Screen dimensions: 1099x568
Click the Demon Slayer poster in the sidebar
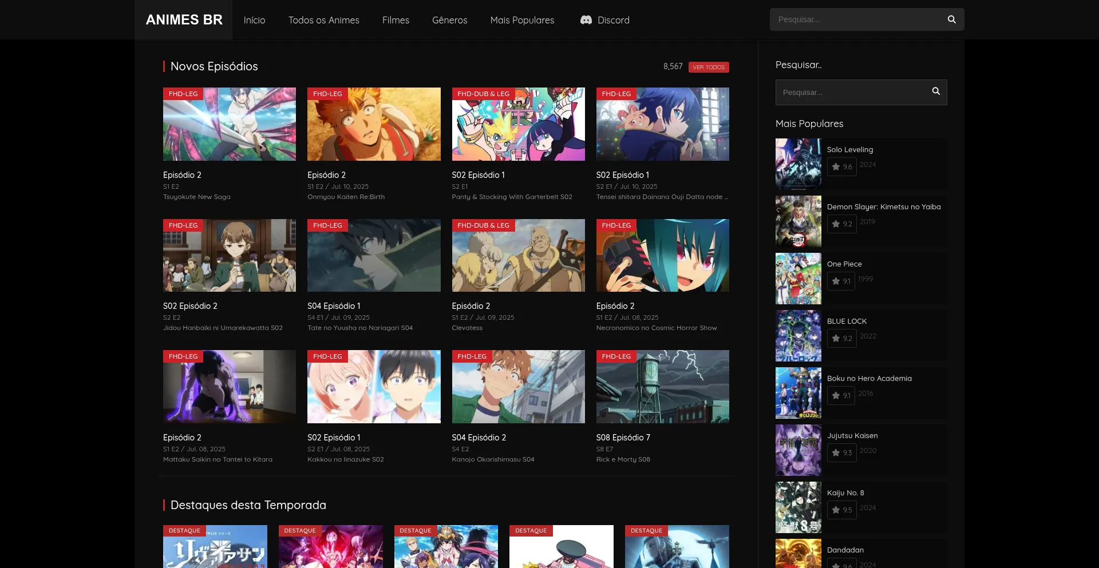point(798,221)
